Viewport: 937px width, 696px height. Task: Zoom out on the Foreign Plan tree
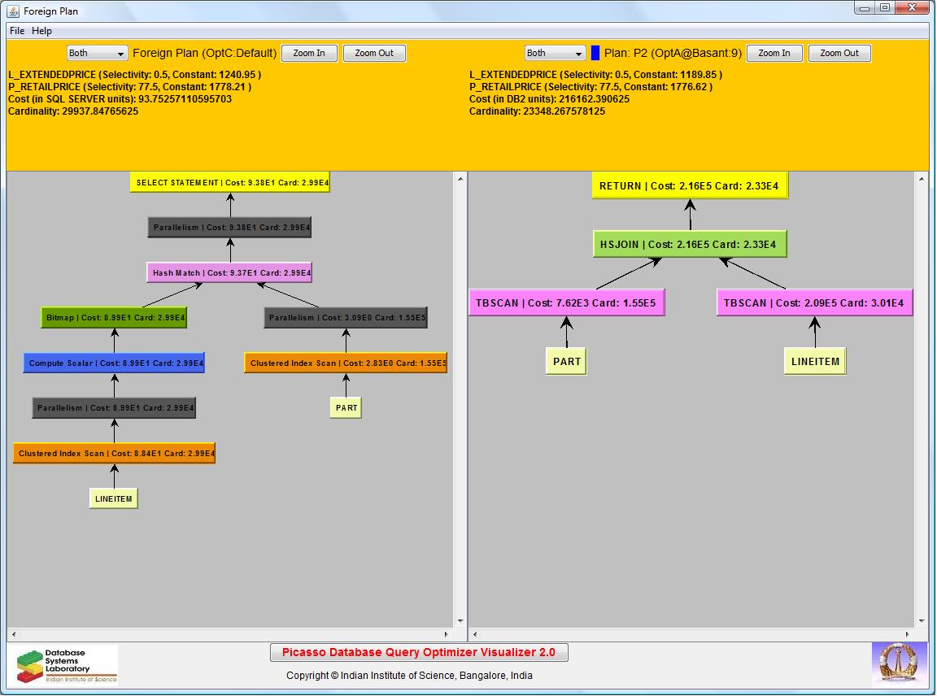point(374,53)
